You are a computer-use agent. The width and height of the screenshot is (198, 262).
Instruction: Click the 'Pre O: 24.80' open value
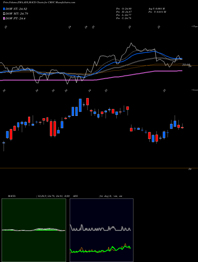click(124, 9)
